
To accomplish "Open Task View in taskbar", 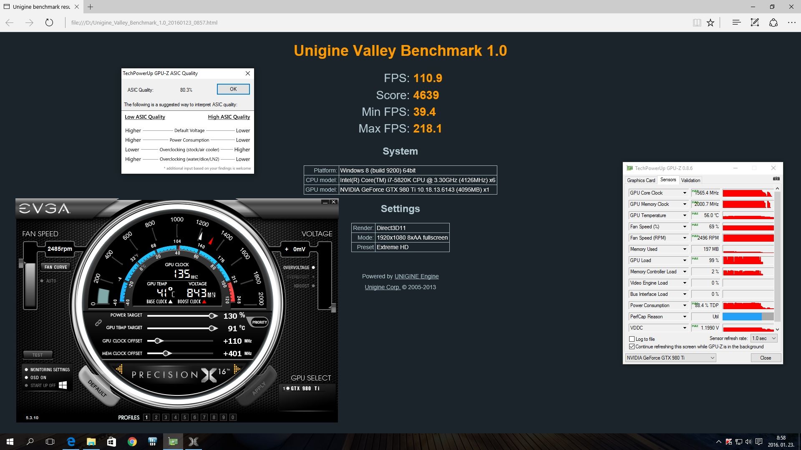I will [50, 442].
